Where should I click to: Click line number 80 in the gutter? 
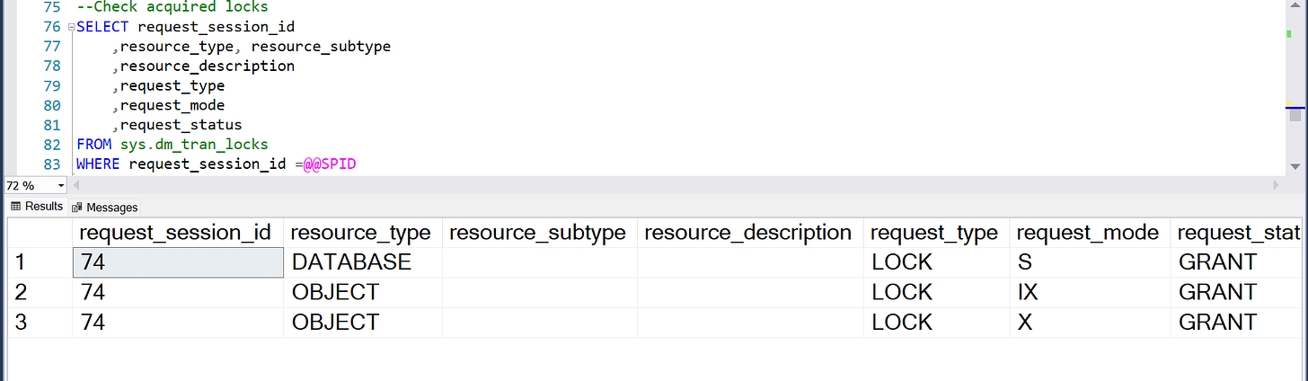click(x=51, y=105)
